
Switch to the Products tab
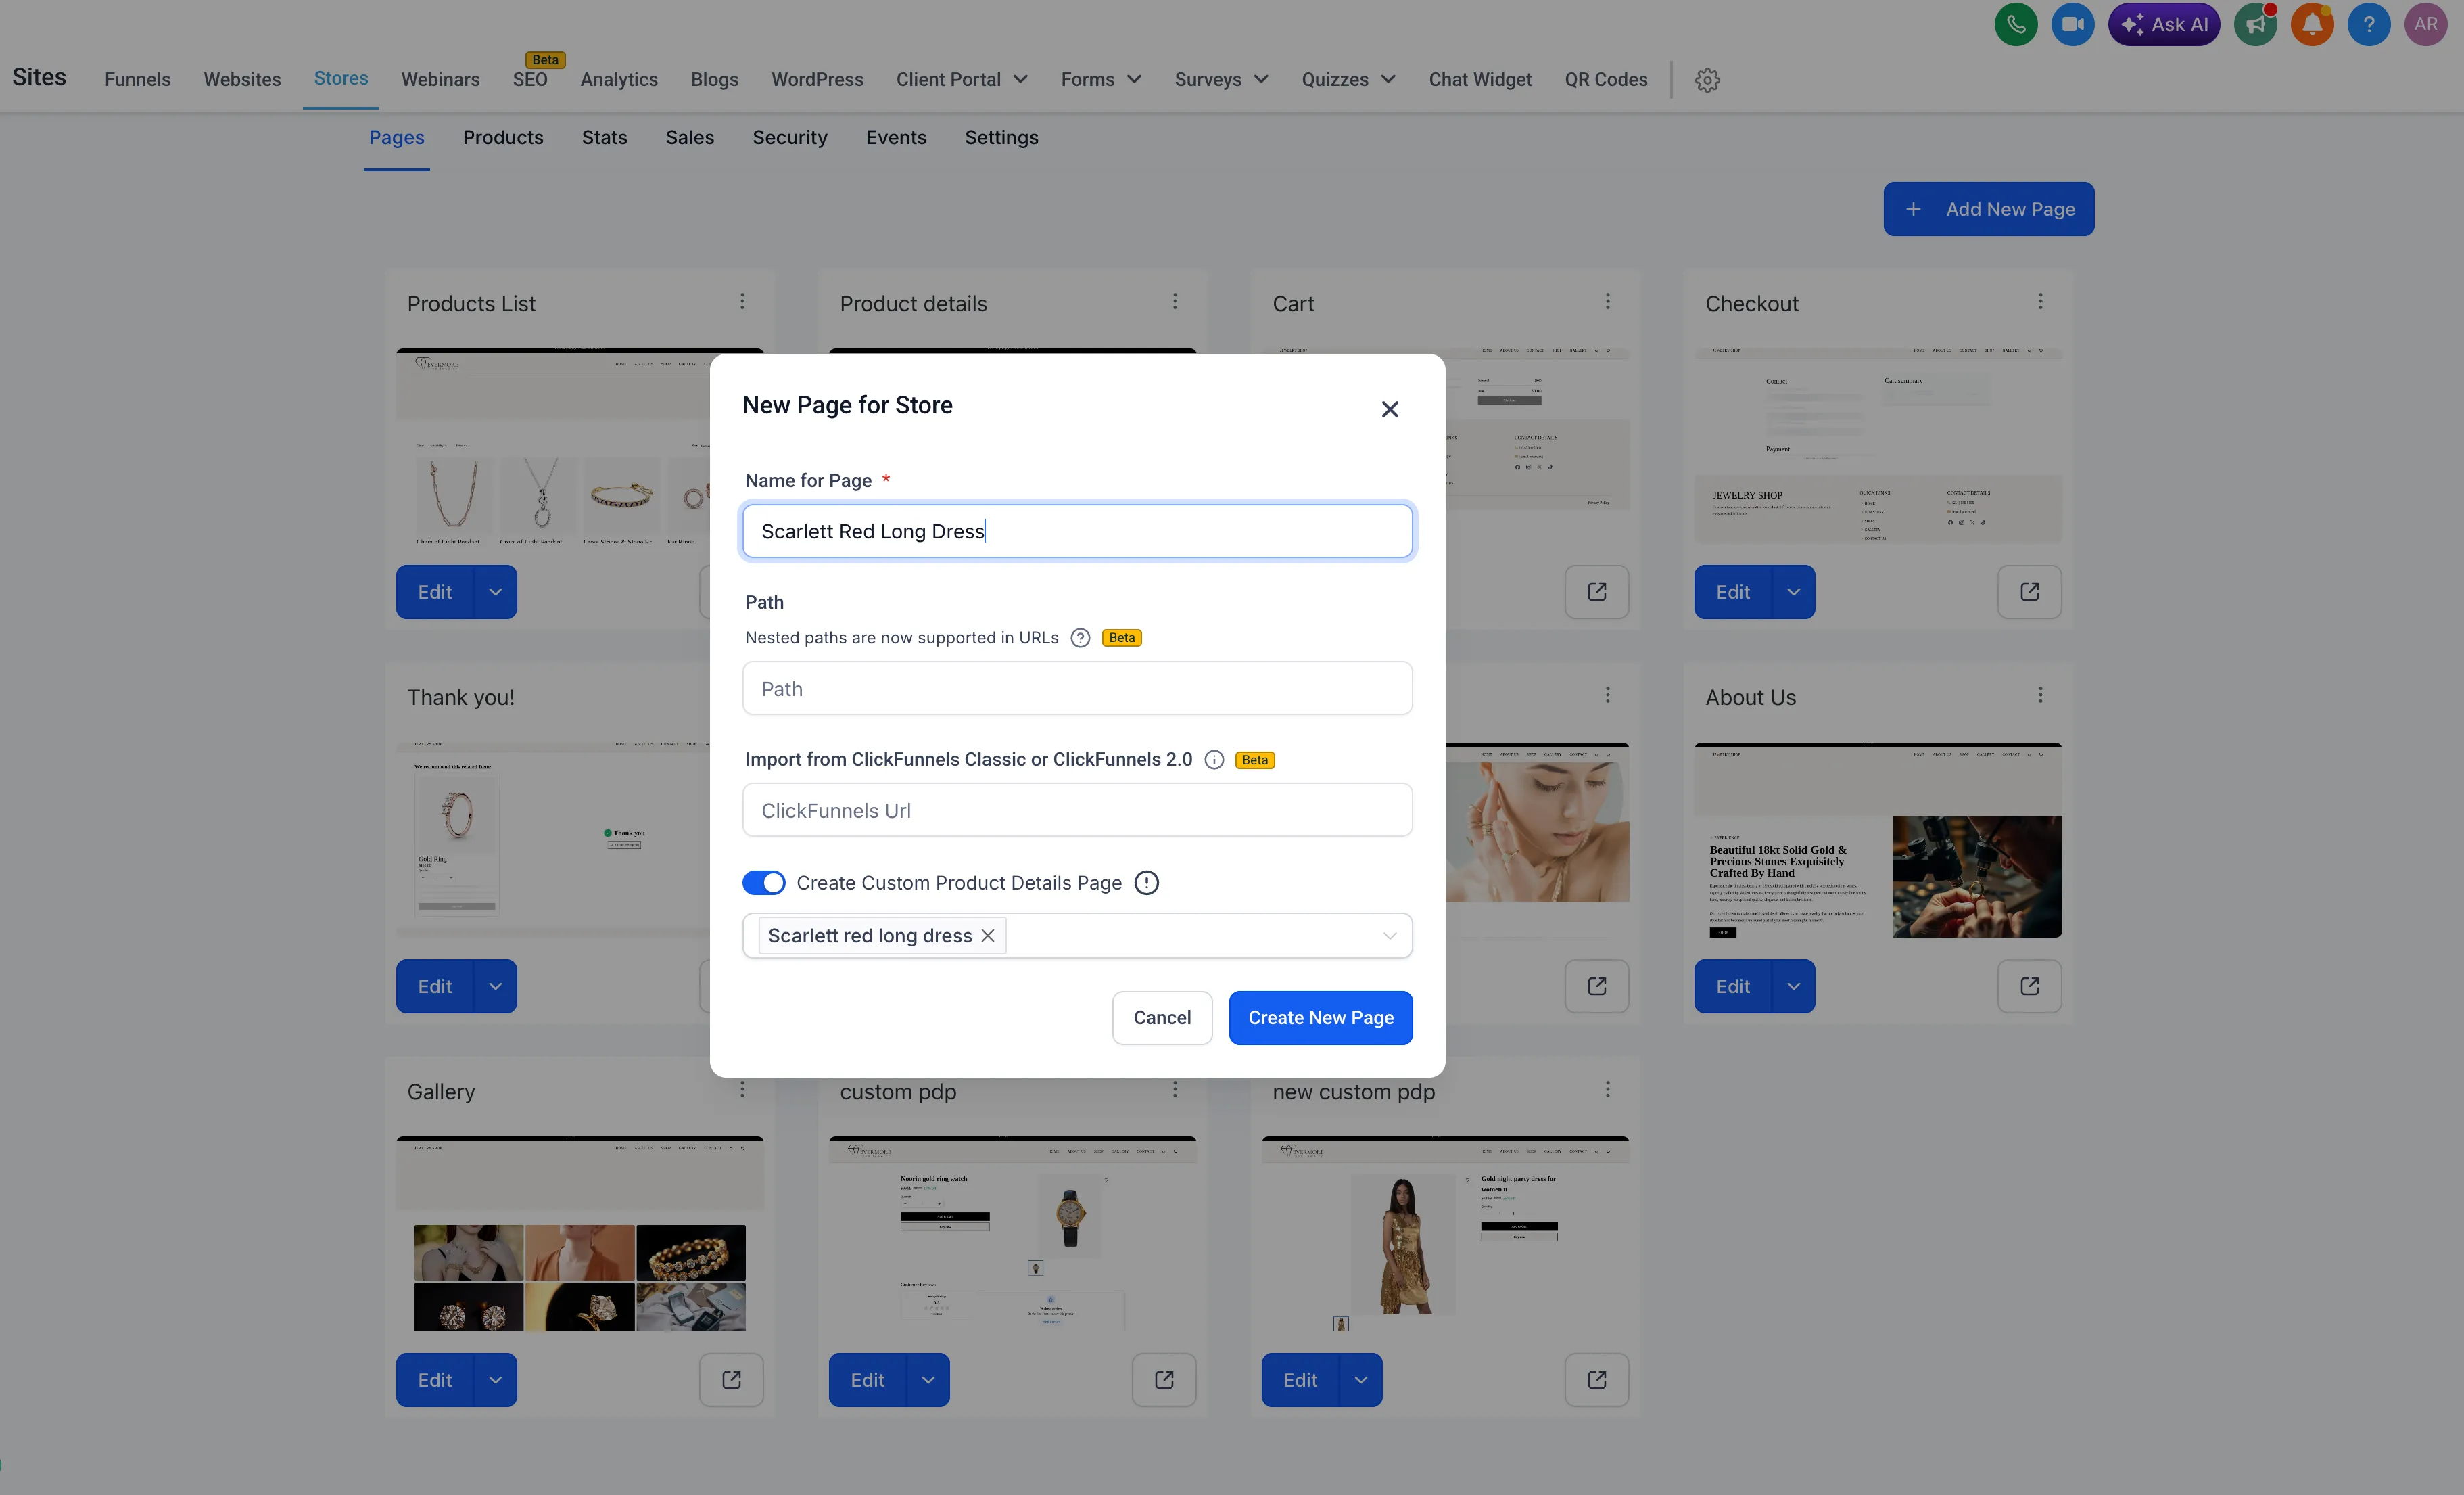coord(503,137)
